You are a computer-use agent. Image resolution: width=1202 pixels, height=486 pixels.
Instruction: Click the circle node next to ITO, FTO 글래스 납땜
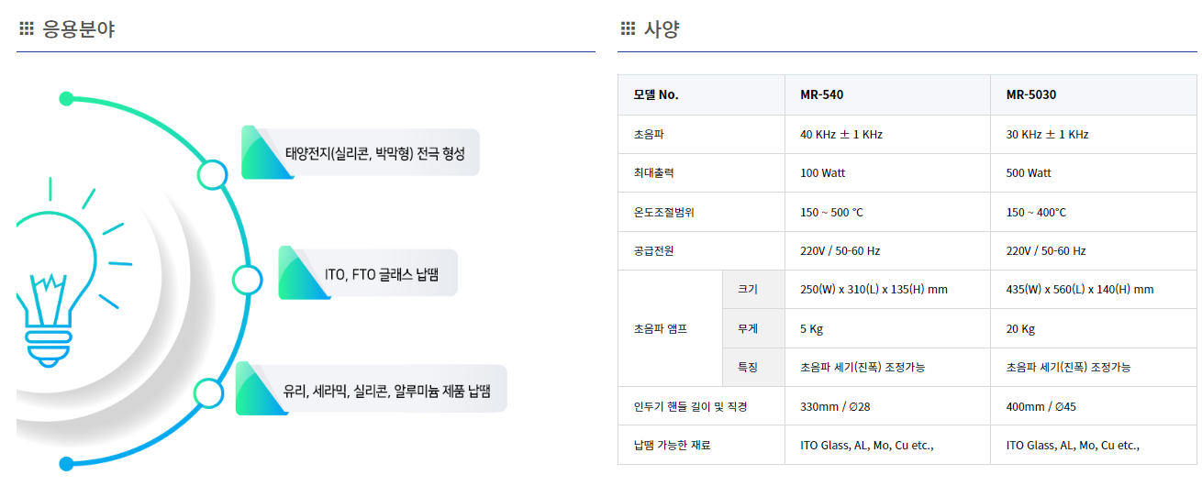[x=248, y=280]
